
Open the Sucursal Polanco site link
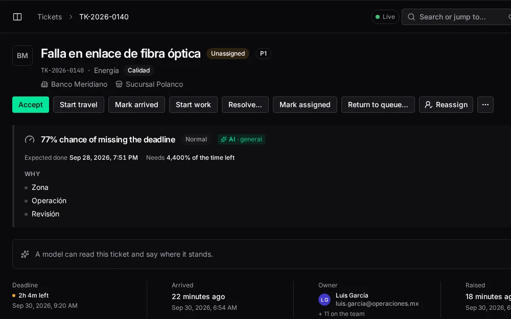pos(154,85)
